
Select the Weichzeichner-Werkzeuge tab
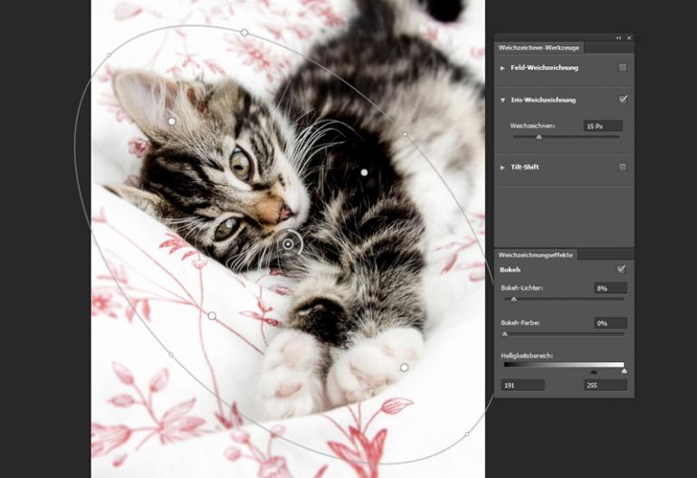point(539,48)
